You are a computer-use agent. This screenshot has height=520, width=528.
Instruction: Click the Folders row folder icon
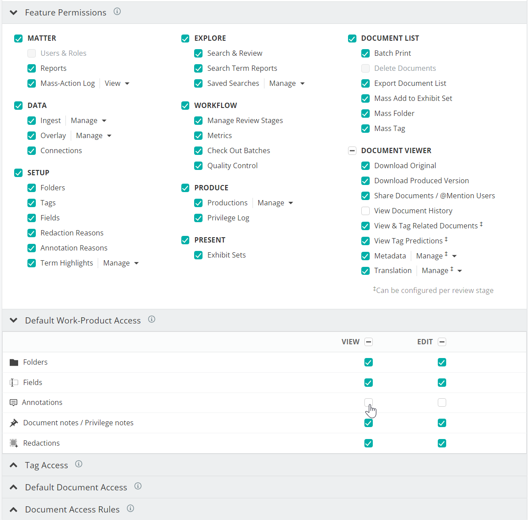pos(14,362)
